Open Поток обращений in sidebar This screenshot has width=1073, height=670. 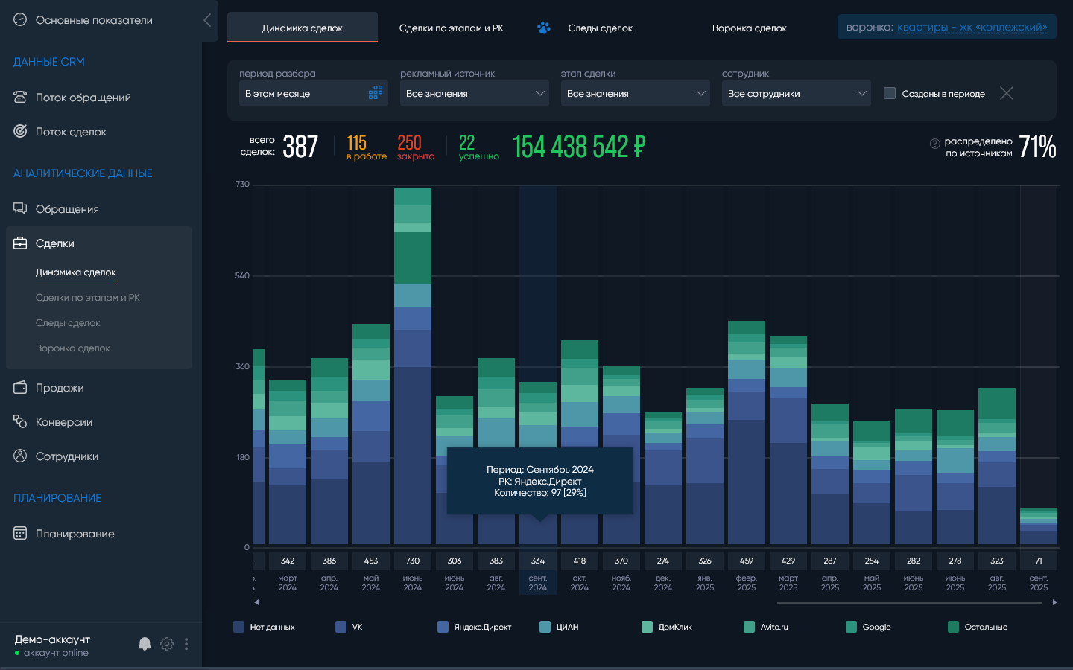pos(83,98)
